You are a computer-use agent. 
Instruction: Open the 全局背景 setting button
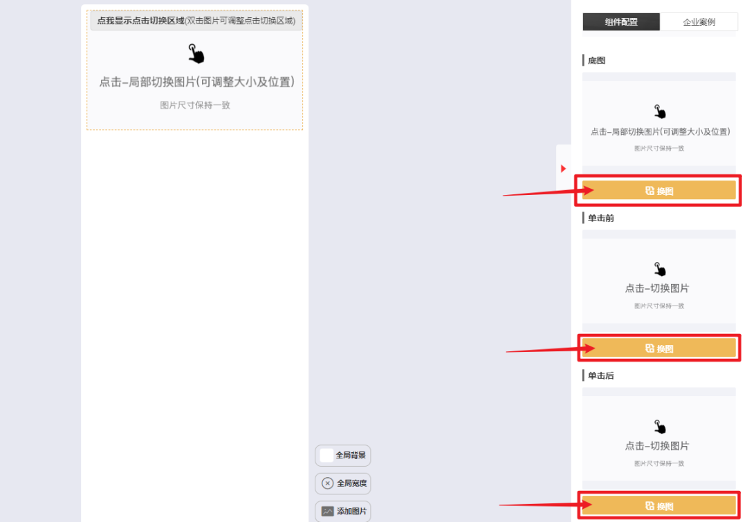pyautogui.click(x=342, y=456)
